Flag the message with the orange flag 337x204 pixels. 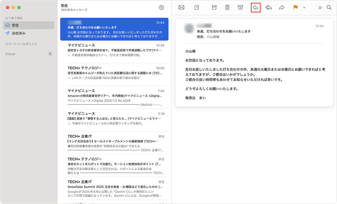(x=295, y=8)
